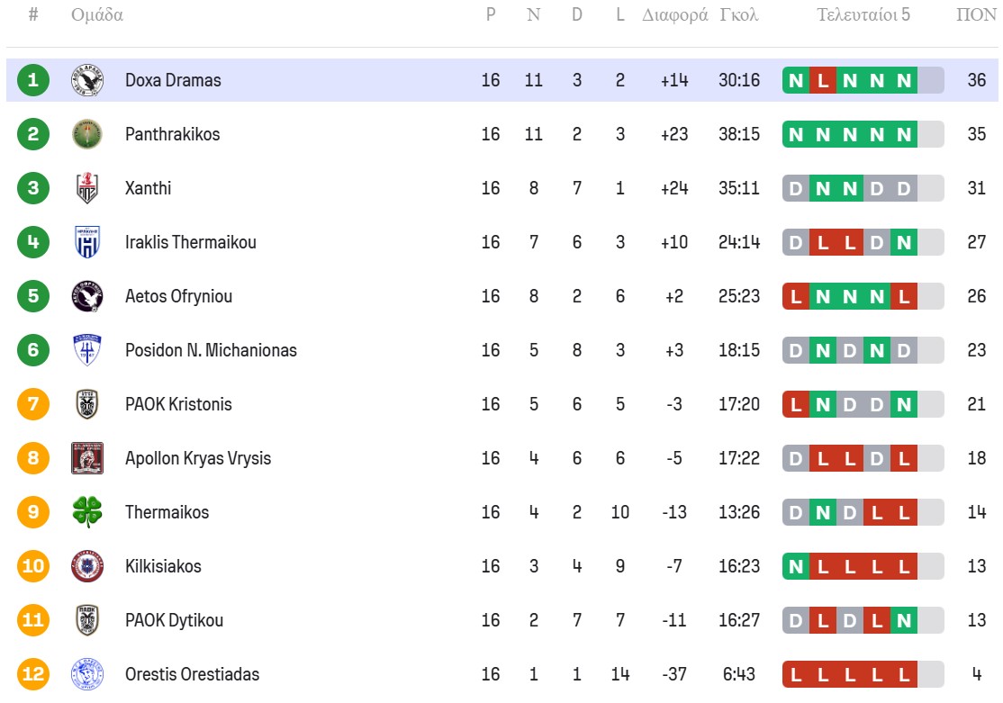Open the Apollon Kryas Vrysis crest
Image resolution: width=1003 pixels, height=703 pixels.
[87, 458]
